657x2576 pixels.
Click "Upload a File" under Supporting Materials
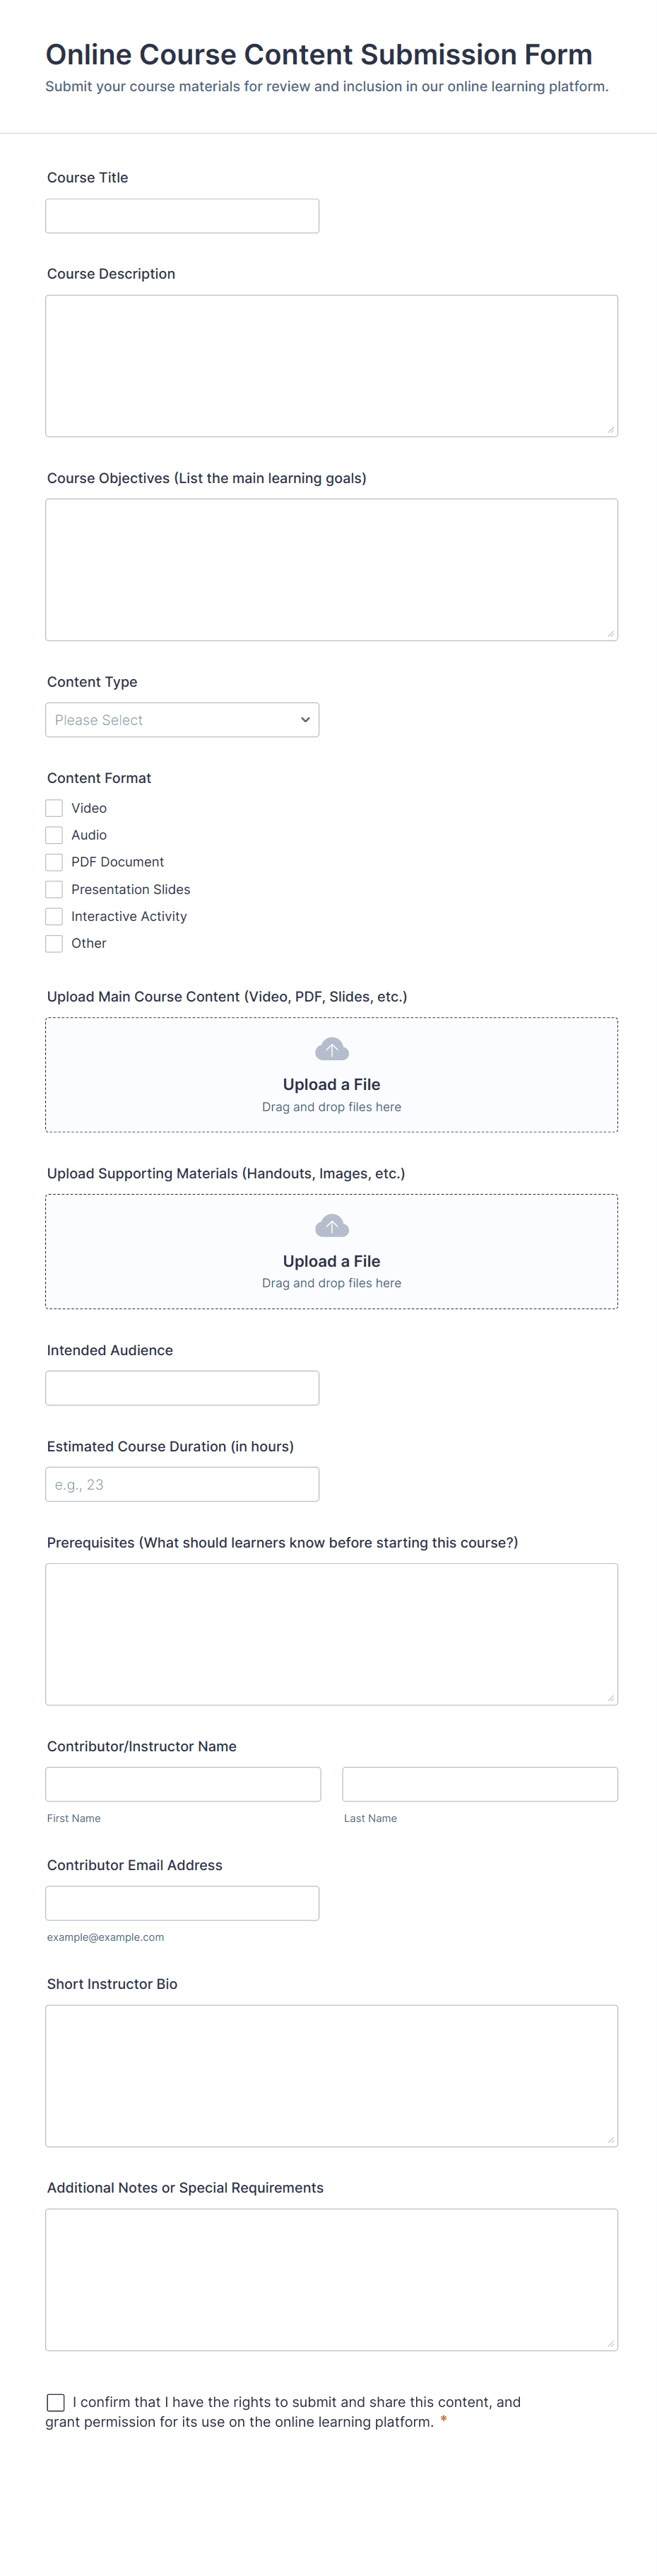pyautogui.click(x=331, y=1261)
